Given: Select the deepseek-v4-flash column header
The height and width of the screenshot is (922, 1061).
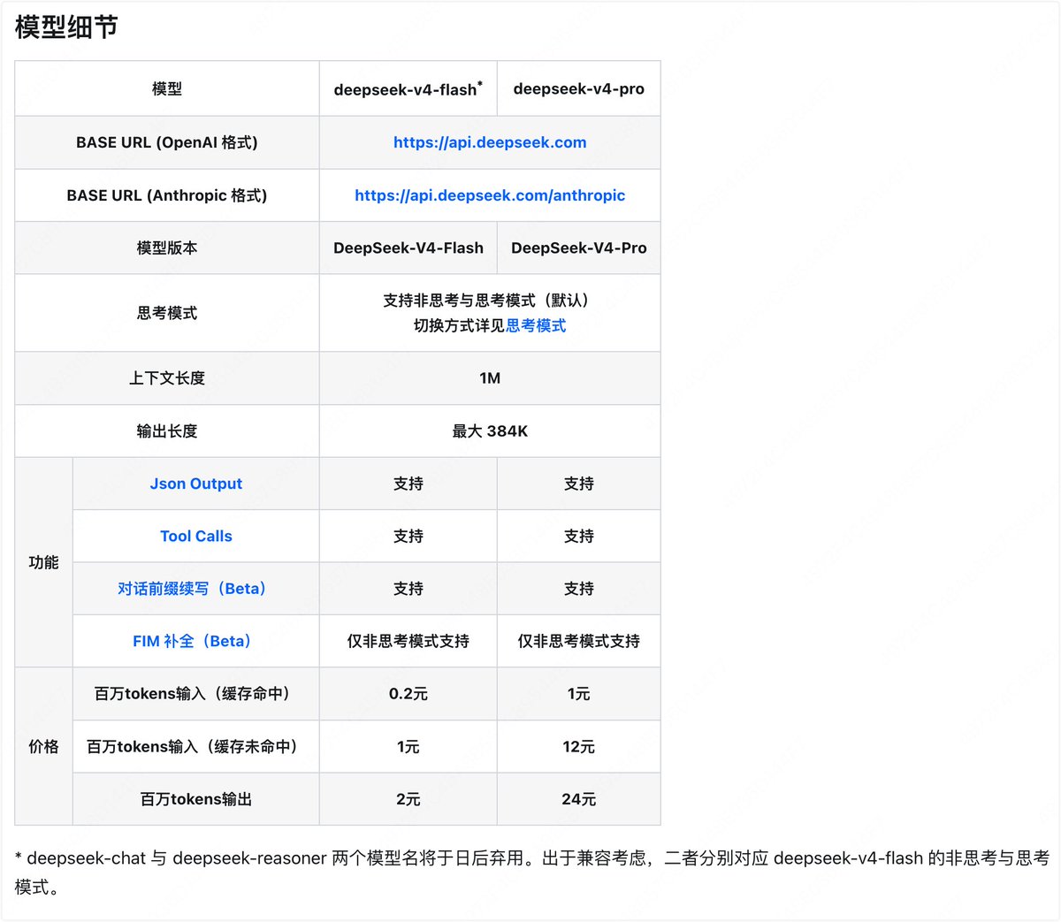Looking at the screenshot, I should (408, 88).
